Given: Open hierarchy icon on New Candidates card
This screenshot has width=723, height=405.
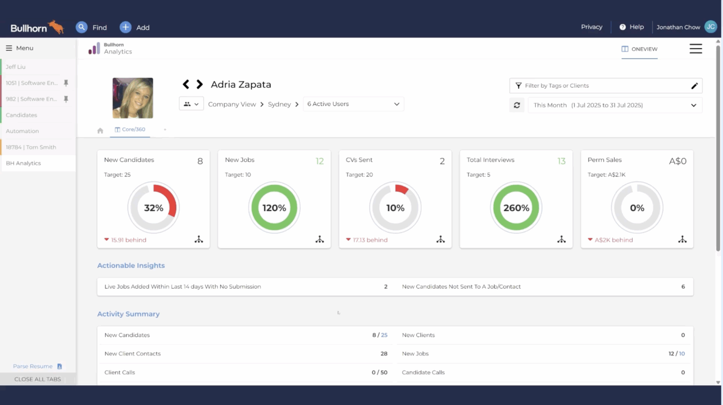Looking at the screenshot, I should (199, 239).
